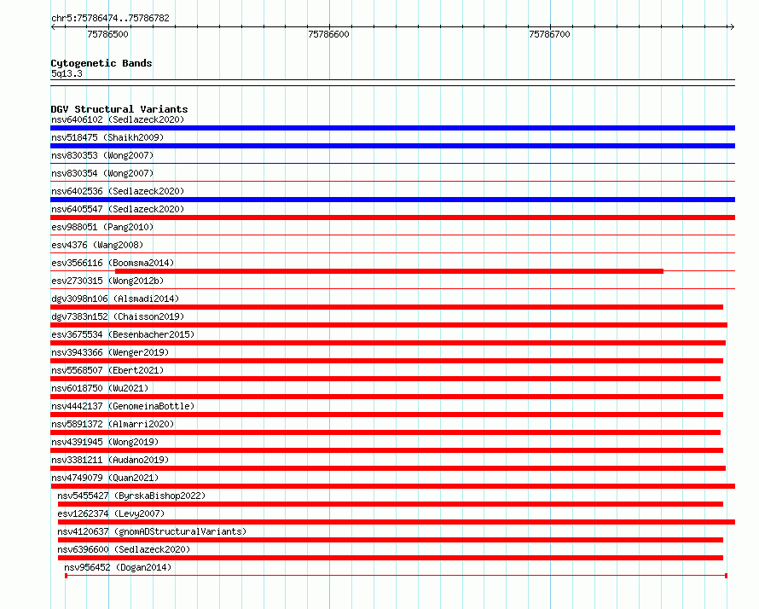Click the red bar for nsv6405547
Image resolution: width=759 pixels, height=609 pixels.
pos(392,217)
